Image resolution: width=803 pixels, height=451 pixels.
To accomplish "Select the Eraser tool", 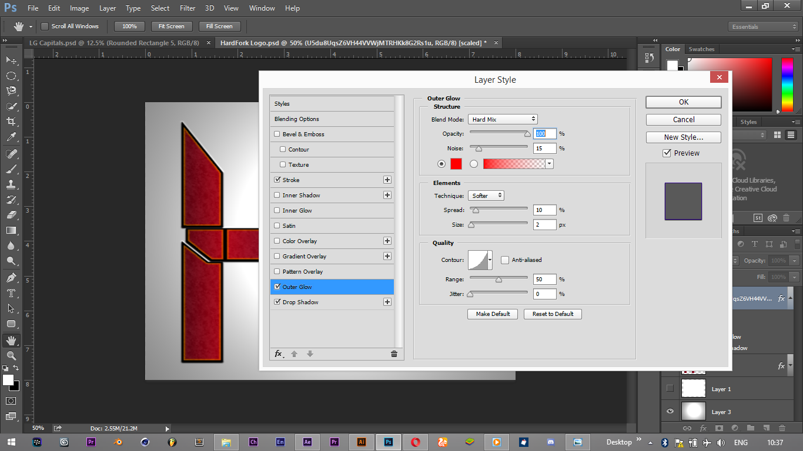I will click(x=11, y=215).
